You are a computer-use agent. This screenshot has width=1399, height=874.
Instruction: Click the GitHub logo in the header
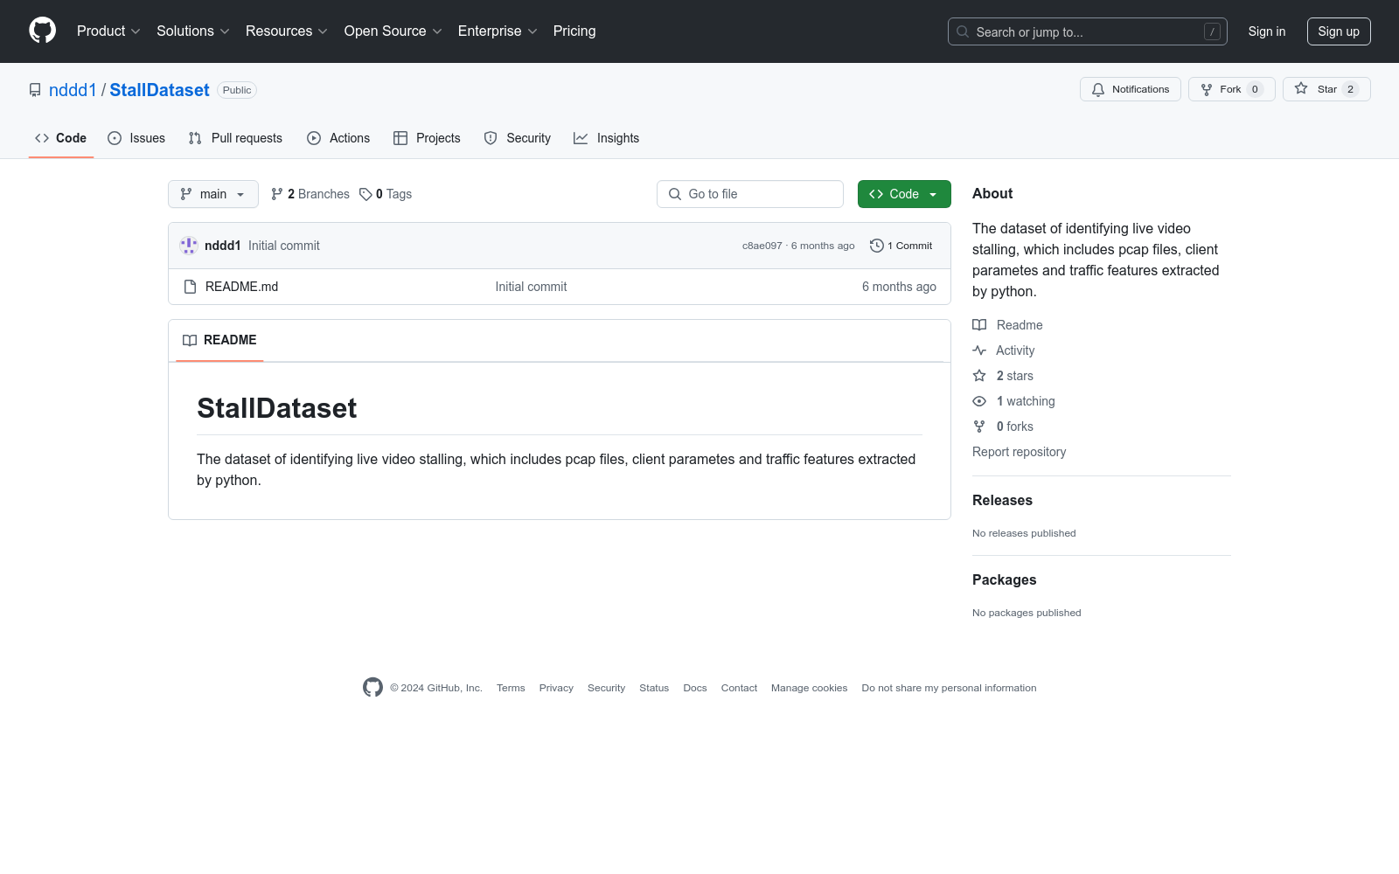(42, 31)
